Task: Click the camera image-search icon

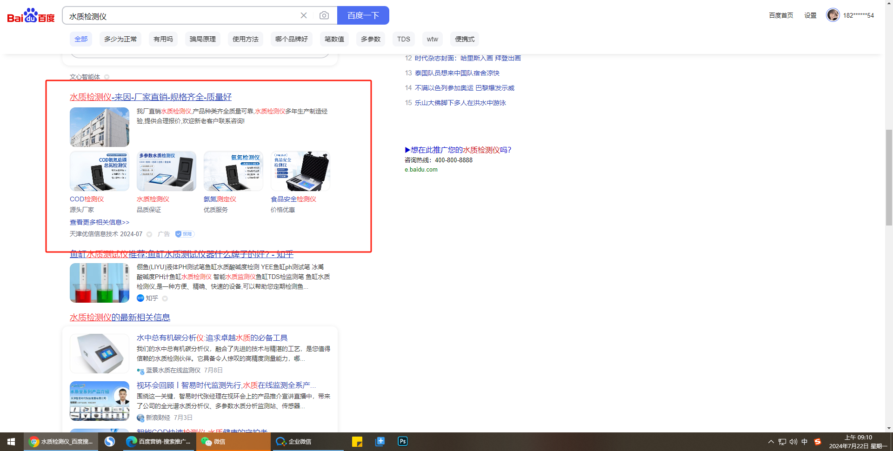Action: click(x=324, y=16)
